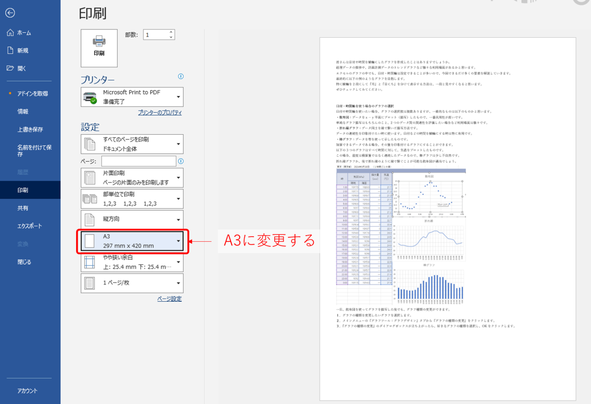591x404 pixels.
Task: Open ページ設定 page setup dialog
Action: click(169, 298)
